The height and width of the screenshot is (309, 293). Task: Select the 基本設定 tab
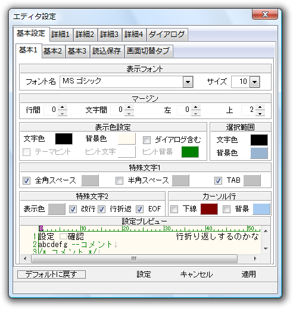32,33
